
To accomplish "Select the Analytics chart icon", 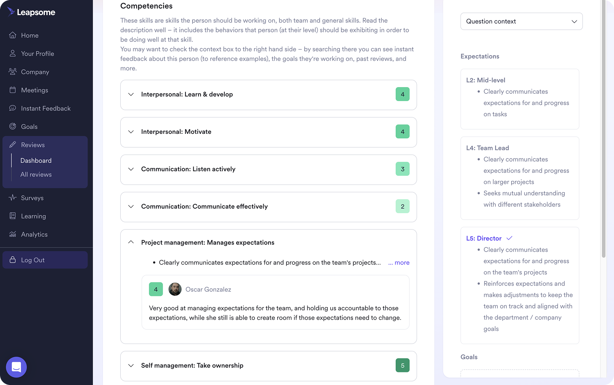I will [x=13, y=234].
